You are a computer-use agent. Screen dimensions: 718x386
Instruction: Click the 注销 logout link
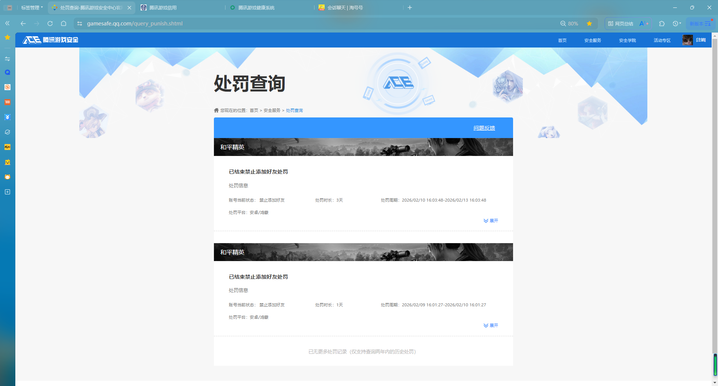click(701, 40)
